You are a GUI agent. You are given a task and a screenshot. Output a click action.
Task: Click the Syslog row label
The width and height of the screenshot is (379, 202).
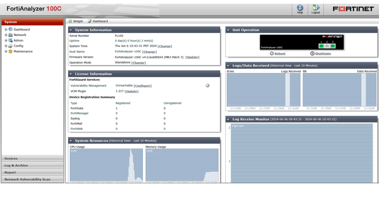pyautogui.click(x=75, y=118)
